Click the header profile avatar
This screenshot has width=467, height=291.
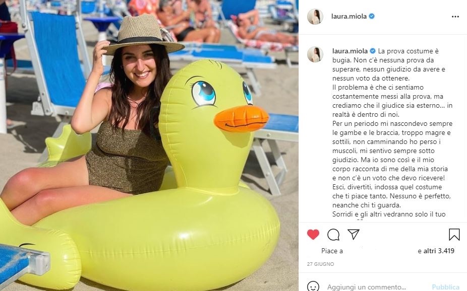point(315,17)
